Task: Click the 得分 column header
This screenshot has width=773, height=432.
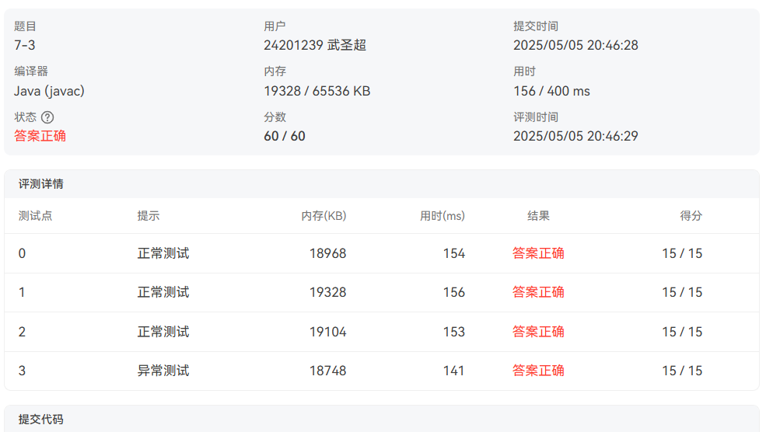Action: click(x=691, y=216)
